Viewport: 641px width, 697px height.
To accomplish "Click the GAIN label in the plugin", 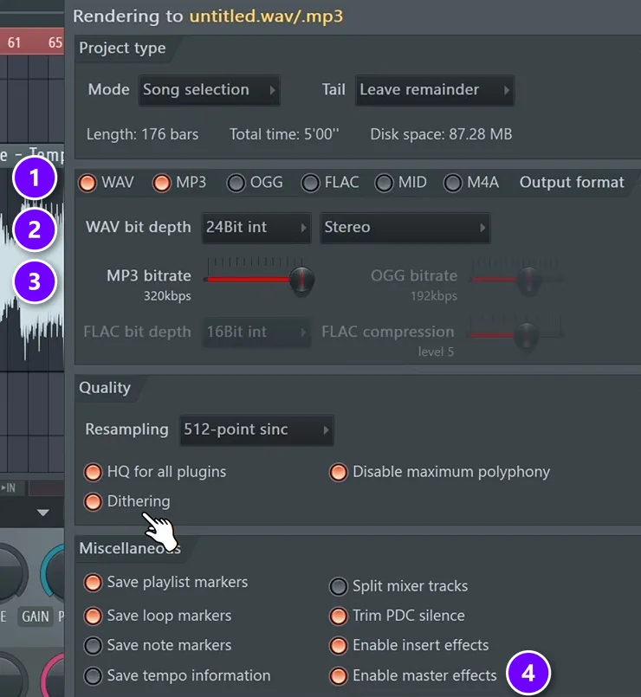I will click(x=36, y=617).
